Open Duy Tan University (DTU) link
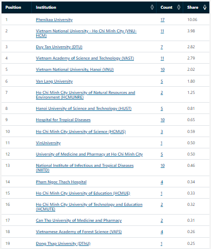The image size is (213, 249). pos(59,47)
